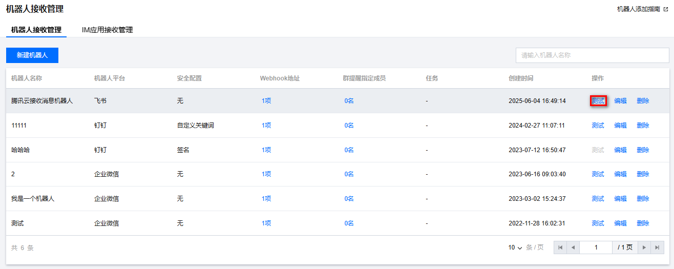Image resolution: width=674 pixels, height=269 pixels.
Task: Test the 我是一个机器人 robot
Action: [598, 199]
